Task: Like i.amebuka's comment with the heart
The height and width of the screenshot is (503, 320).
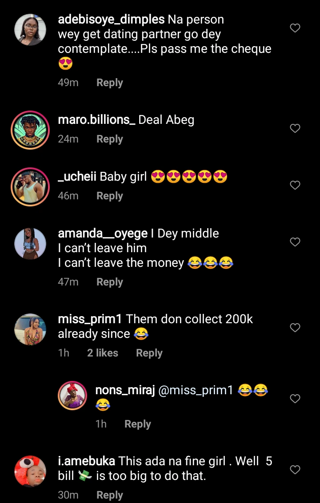Action: click(295, 470)
